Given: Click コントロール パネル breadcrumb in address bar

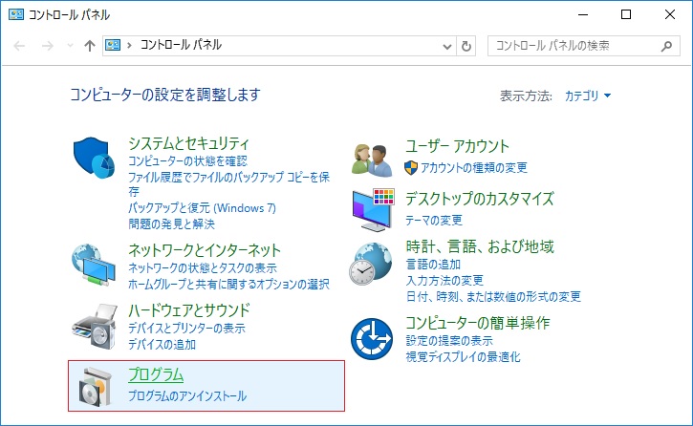Looking at the screenshot, I should pos(181,45).
